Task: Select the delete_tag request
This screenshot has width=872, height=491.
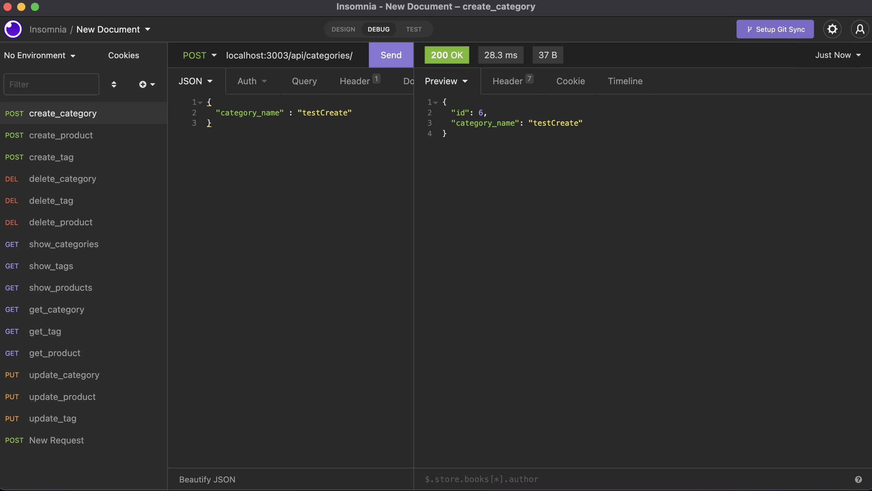Action: pyautogui.click(x=84, y=201)
